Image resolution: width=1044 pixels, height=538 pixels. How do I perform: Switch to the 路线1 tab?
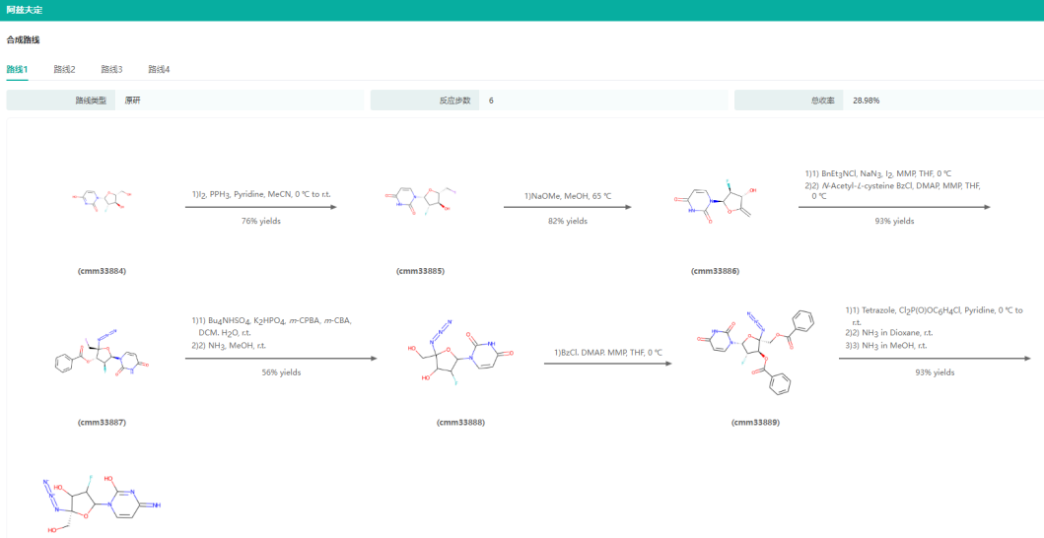coord(18,69)
